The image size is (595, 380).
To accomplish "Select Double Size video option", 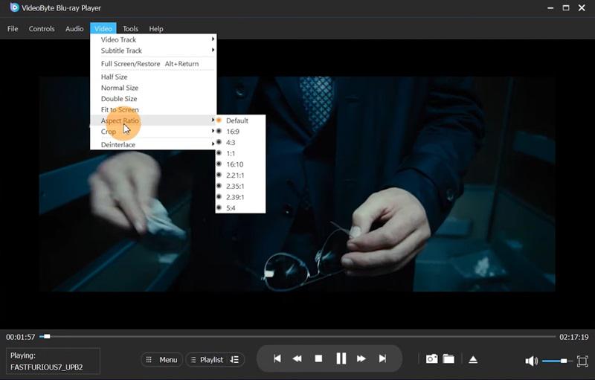I will pos(153,99).
